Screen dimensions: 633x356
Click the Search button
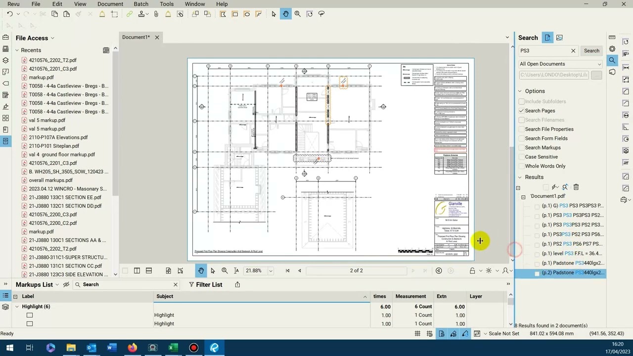[591, 50]
